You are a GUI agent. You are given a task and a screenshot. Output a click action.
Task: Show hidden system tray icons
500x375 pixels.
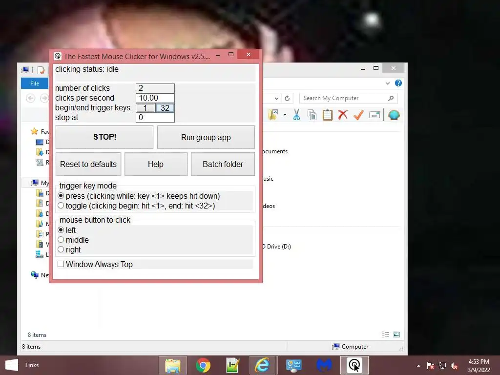[x=418, y=366]
